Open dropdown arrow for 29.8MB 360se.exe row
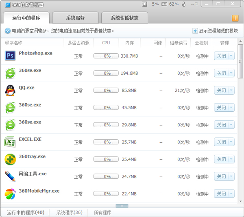The image size is (244, 217). coord(231,125)
